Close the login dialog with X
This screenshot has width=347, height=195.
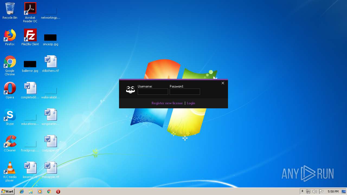223,83
